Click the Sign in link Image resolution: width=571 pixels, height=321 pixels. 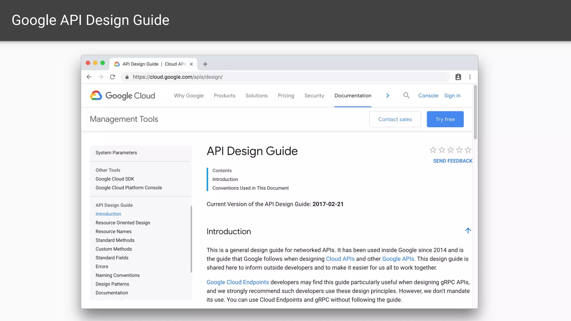[x=452, y=96]
